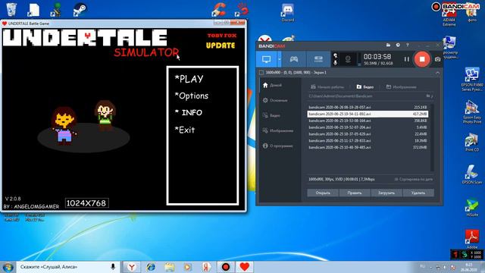Open HiSuite desktop icon
485x273 pixels.
(472, 207)
